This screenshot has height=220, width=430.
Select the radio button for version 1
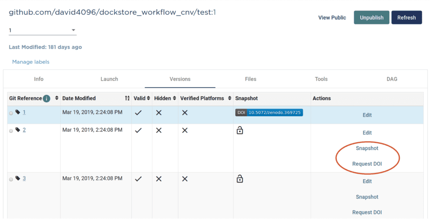(11, 113)
